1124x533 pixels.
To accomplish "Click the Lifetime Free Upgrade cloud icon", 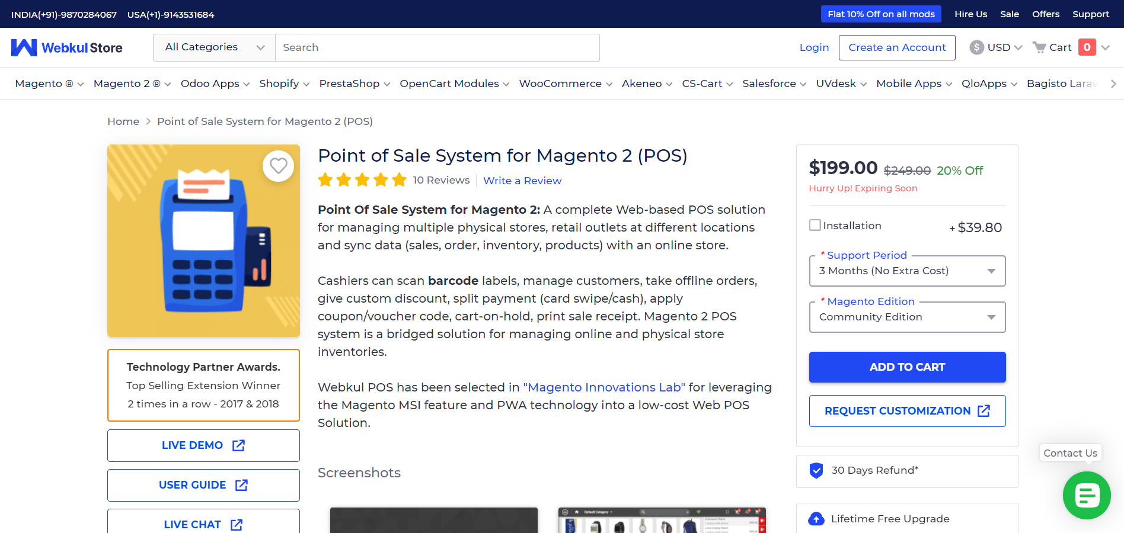I will (816, 519).
